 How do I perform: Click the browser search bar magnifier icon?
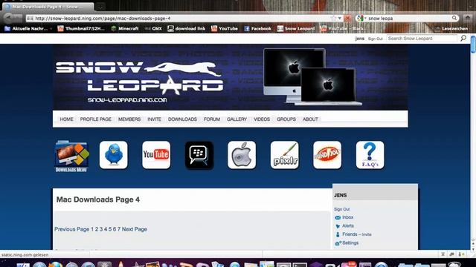pos(454,18)
